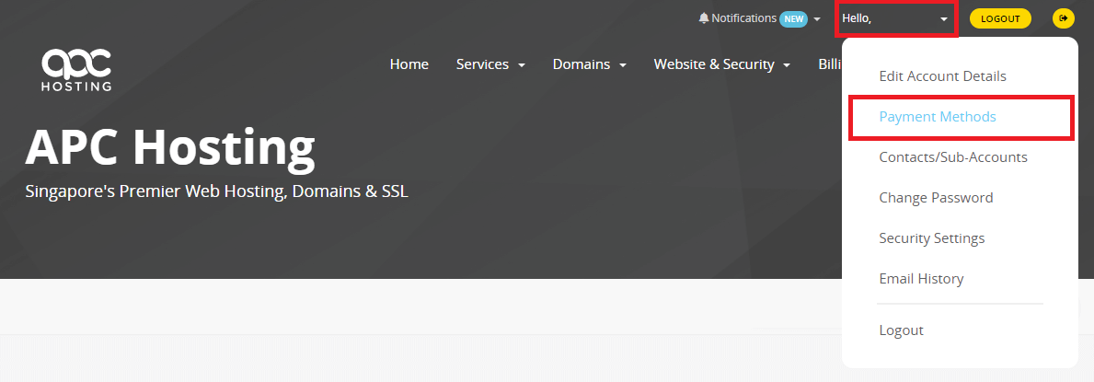Select Edit Account Details from dropdown
The width and height of the screenshot is (1094, 382).
942,76
